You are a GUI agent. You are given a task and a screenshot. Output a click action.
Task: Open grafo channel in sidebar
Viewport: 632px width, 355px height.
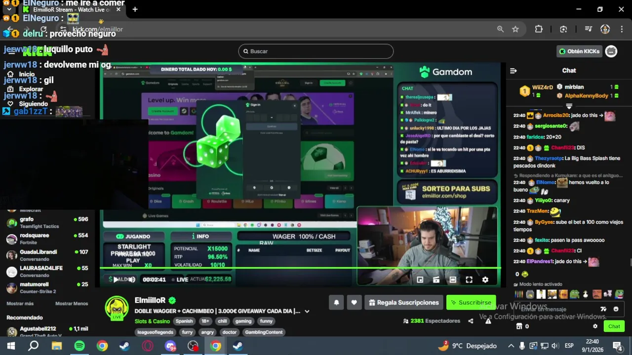(47, 222)
